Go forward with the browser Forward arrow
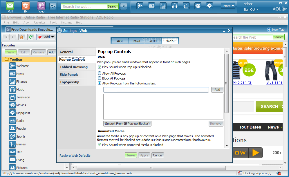The height and width of the screenshot is (177, 289). [12, 37]
